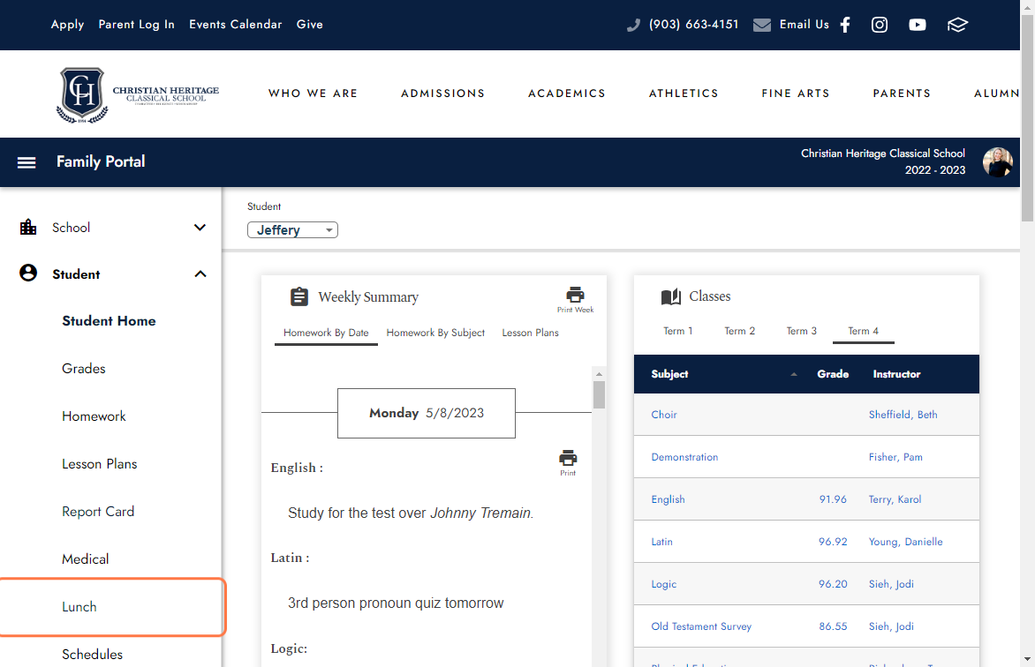
Task: Open the school Facebook page icon
Action: pos(845,25)
